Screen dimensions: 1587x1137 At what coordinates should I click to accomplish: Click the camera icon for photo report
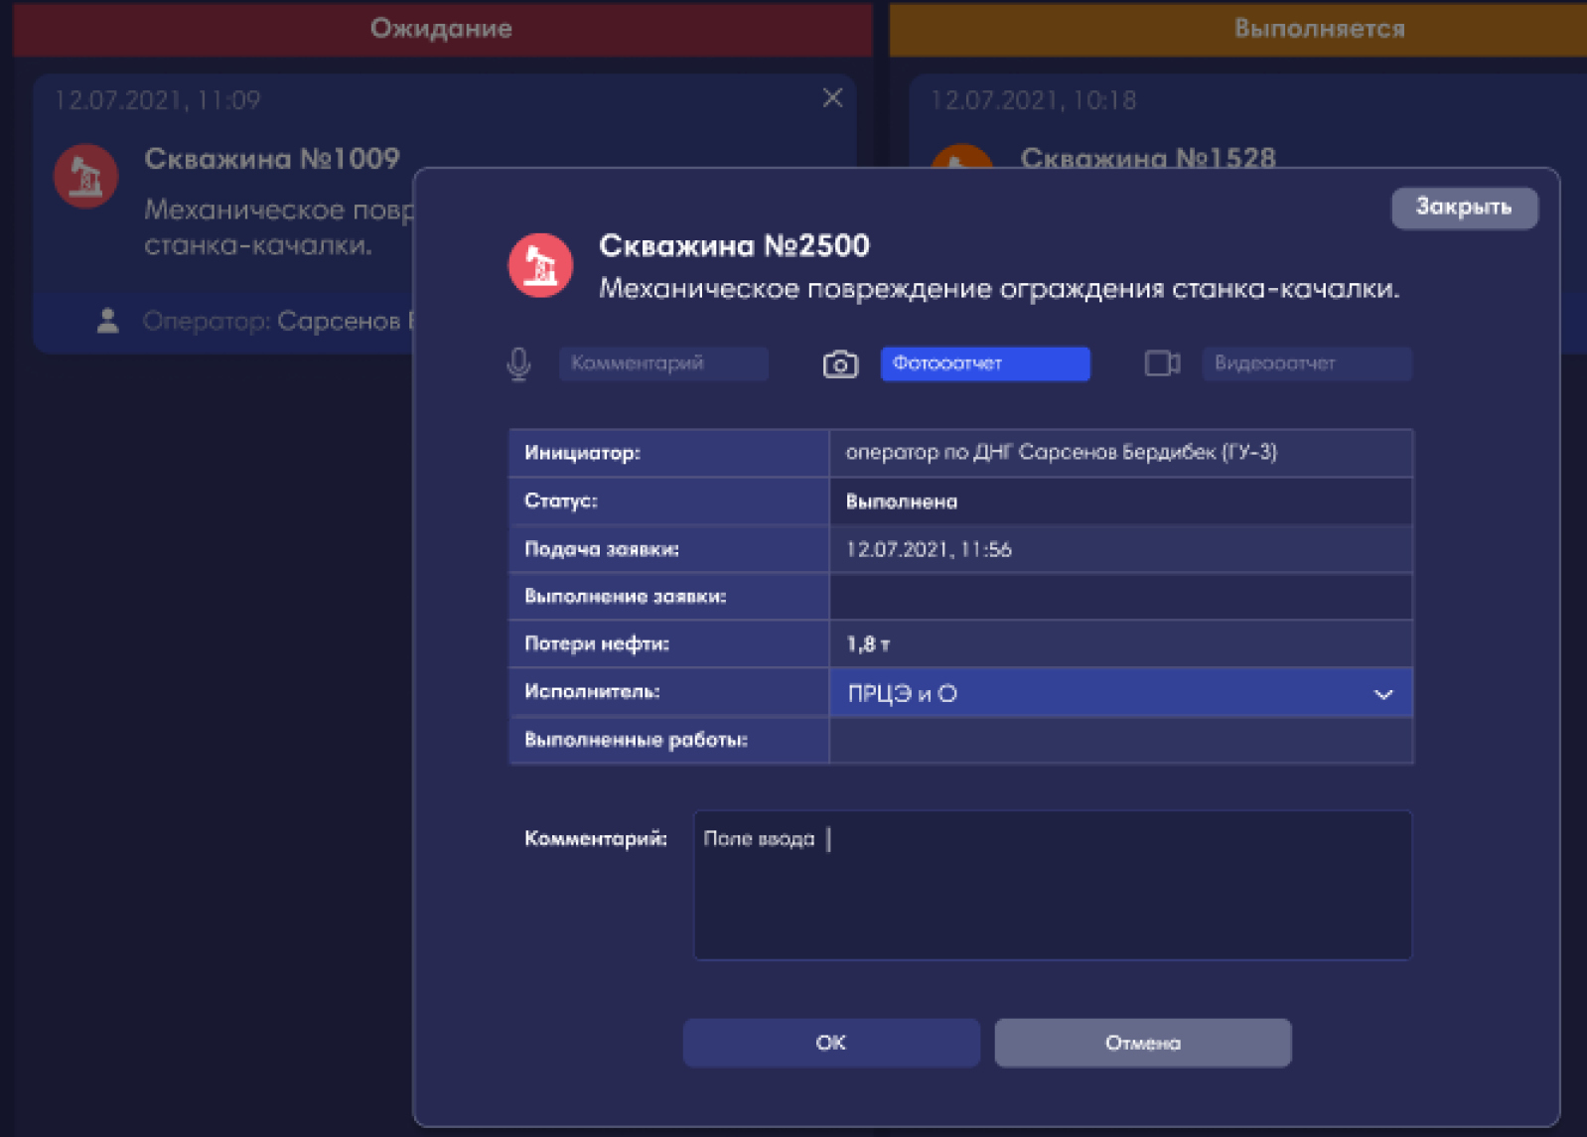point(840,364)
